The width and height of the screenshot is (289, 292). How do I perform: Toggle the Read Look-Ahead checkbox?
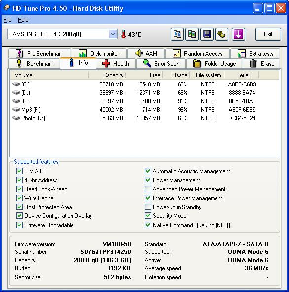(19, 189)
